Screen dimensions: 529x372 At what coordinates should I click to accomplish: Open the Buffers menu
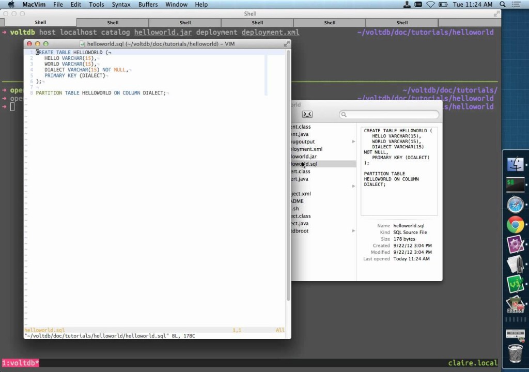148,5
